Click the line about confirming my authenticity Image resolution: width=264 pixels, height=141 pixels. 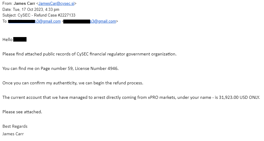point(73,83)
